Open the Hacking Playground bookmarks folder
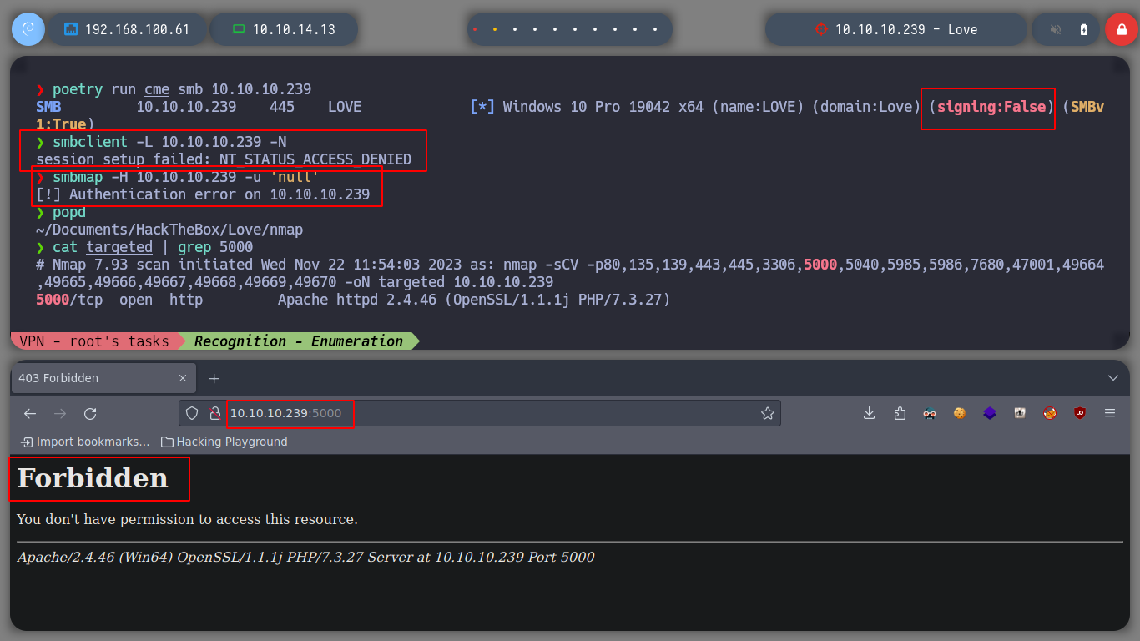Screen dimensions: 1140x641 (x=224, y=442)
